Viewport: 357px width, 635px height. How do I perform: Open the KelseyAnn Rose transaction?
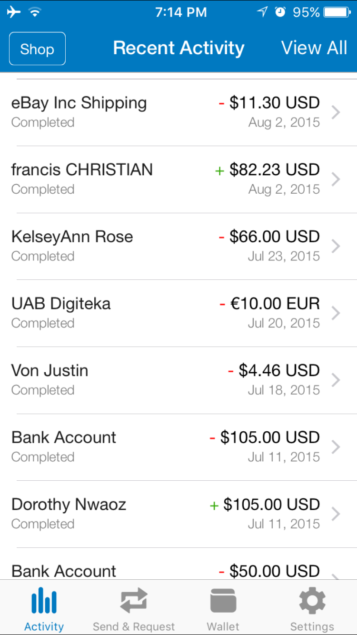point(178,247)
